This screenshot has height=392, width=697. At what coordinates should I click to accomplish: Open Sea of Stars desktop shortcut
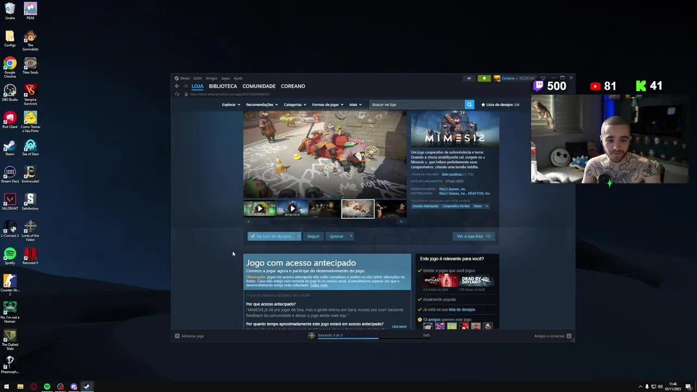tap(30, 148)
